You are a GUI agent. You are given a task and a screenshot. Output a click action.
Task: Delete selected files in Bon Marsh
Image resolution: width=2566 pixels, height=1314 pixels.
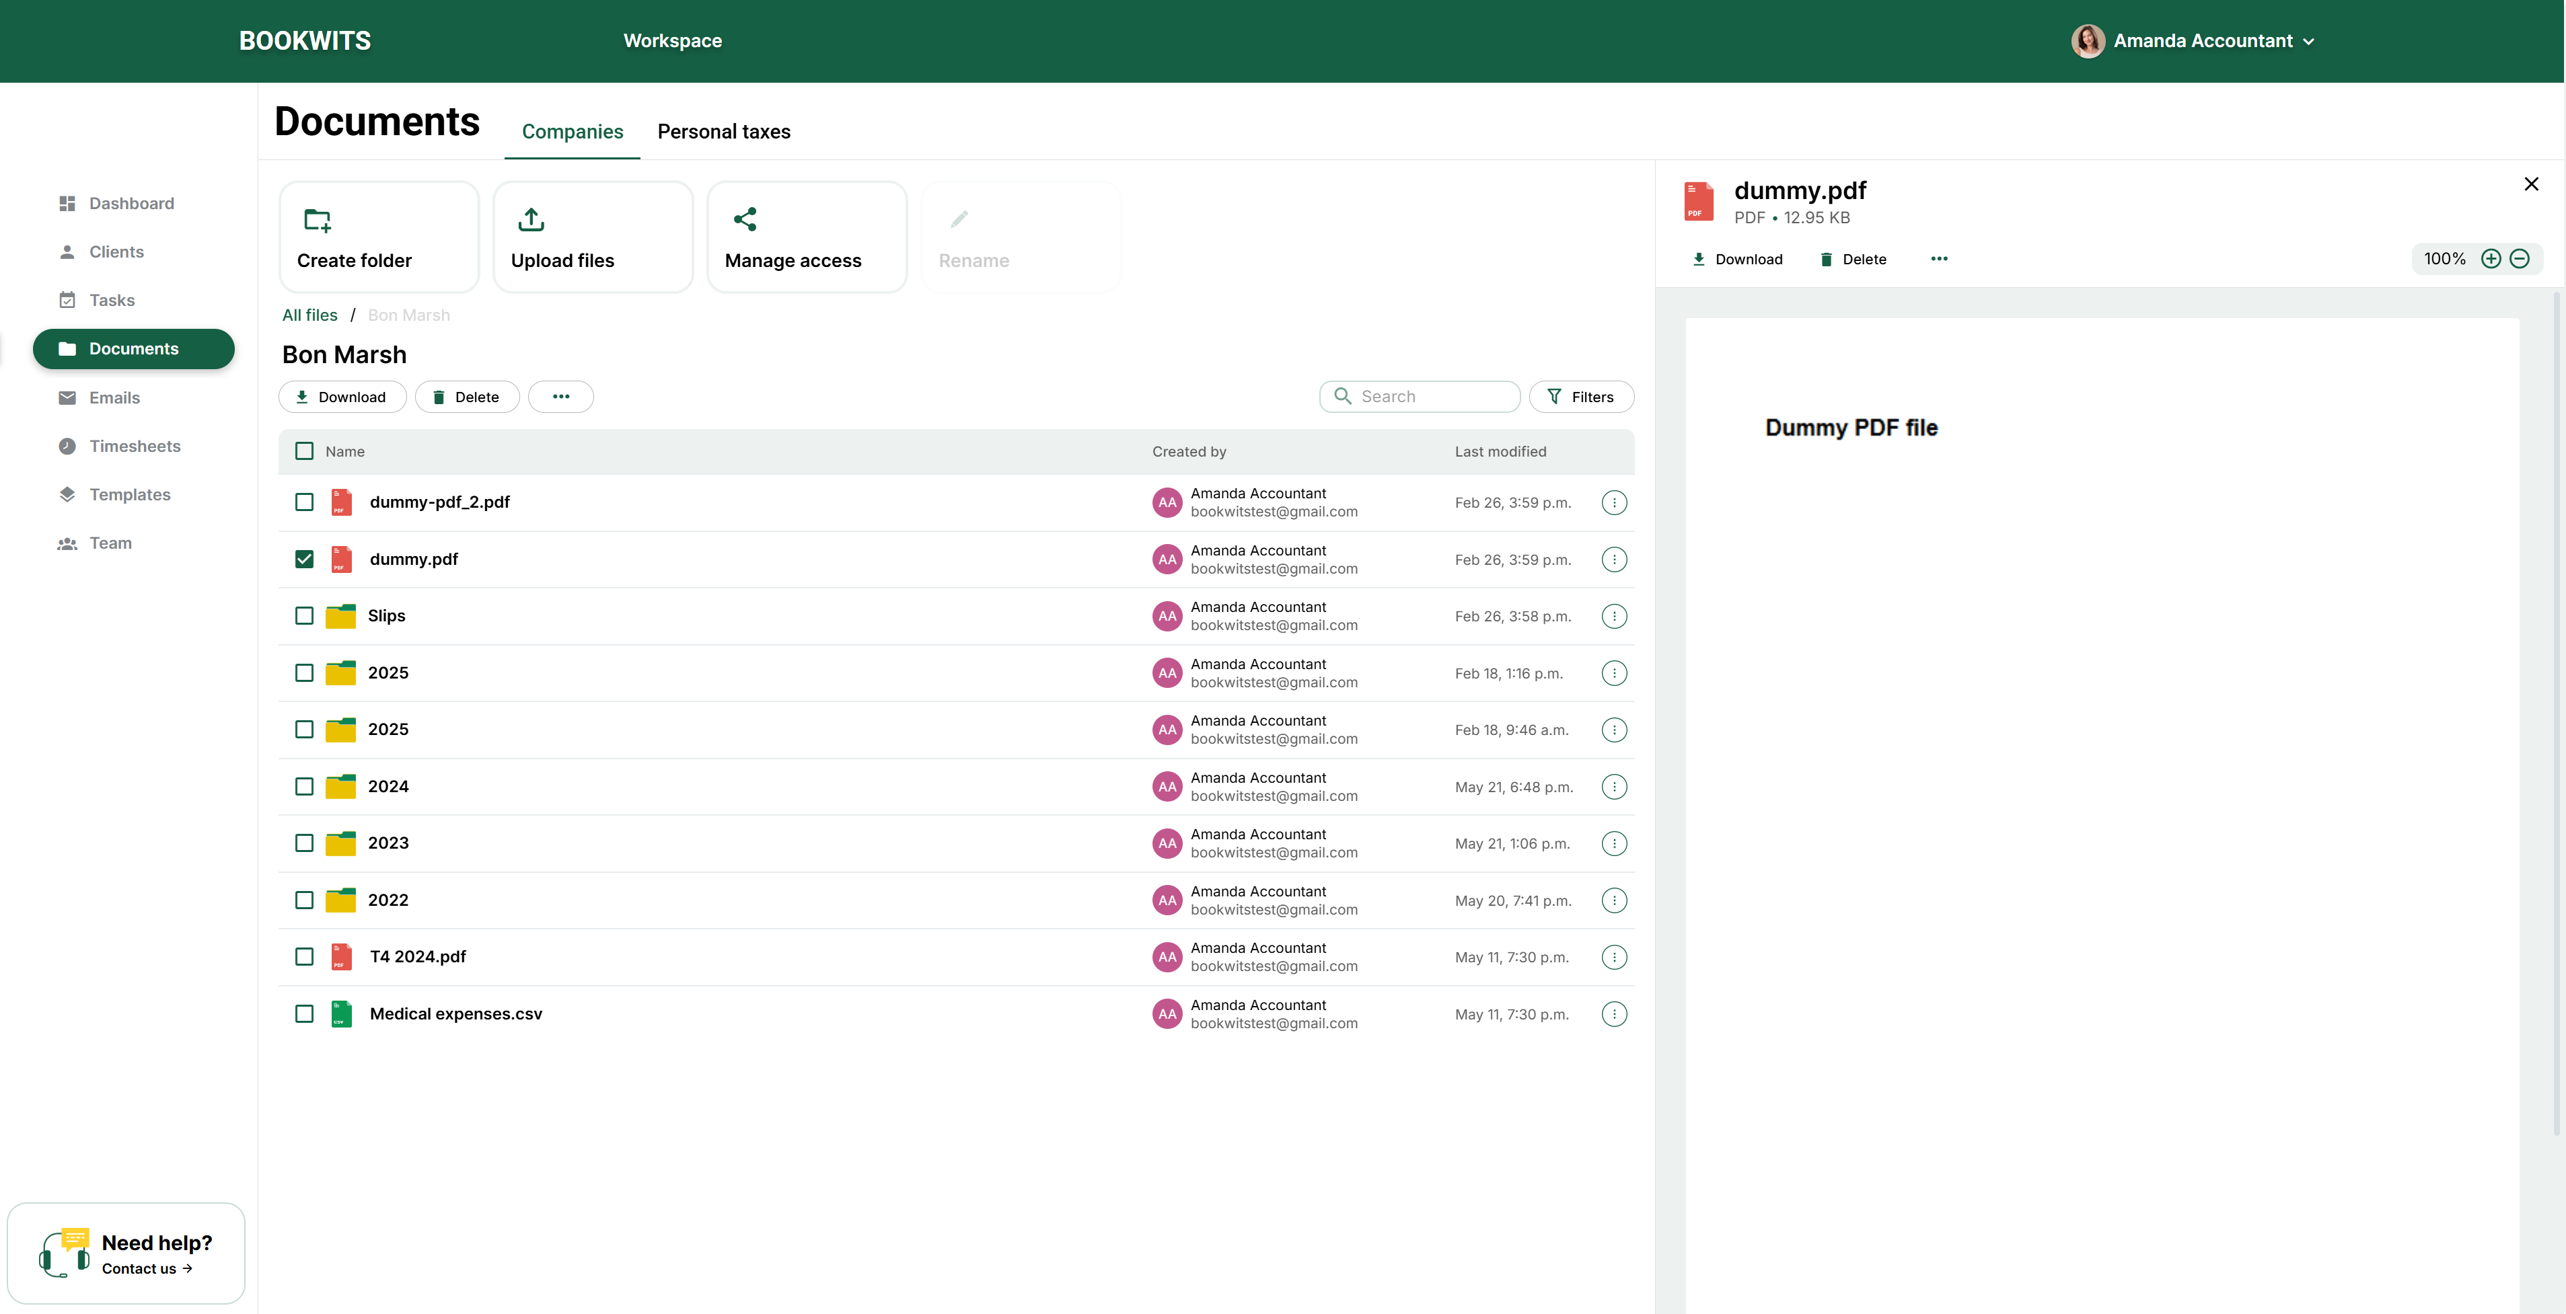(x=466, y=397)
